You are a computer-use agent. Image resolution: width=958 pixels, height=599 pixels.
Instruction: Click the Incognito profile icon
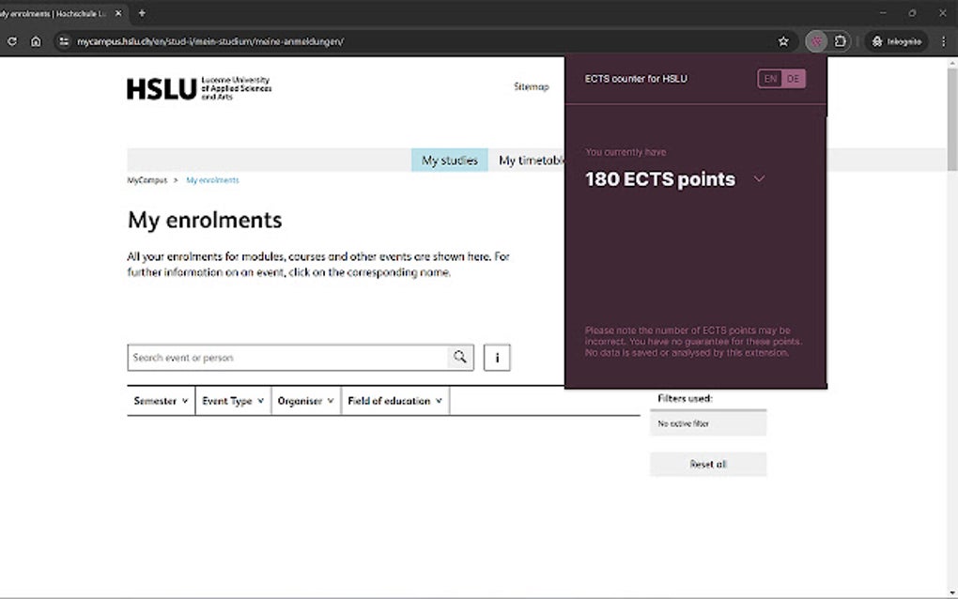click(875, 41)
